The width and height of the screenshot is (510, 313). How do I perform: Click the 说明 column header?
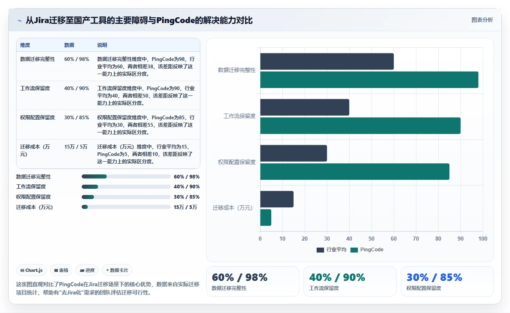pos(102,45)
